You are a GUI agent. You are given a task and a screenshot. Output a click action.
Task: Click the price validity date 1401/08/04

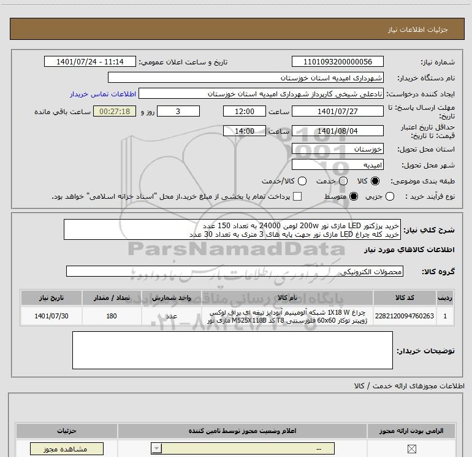(x=337, y=131)
